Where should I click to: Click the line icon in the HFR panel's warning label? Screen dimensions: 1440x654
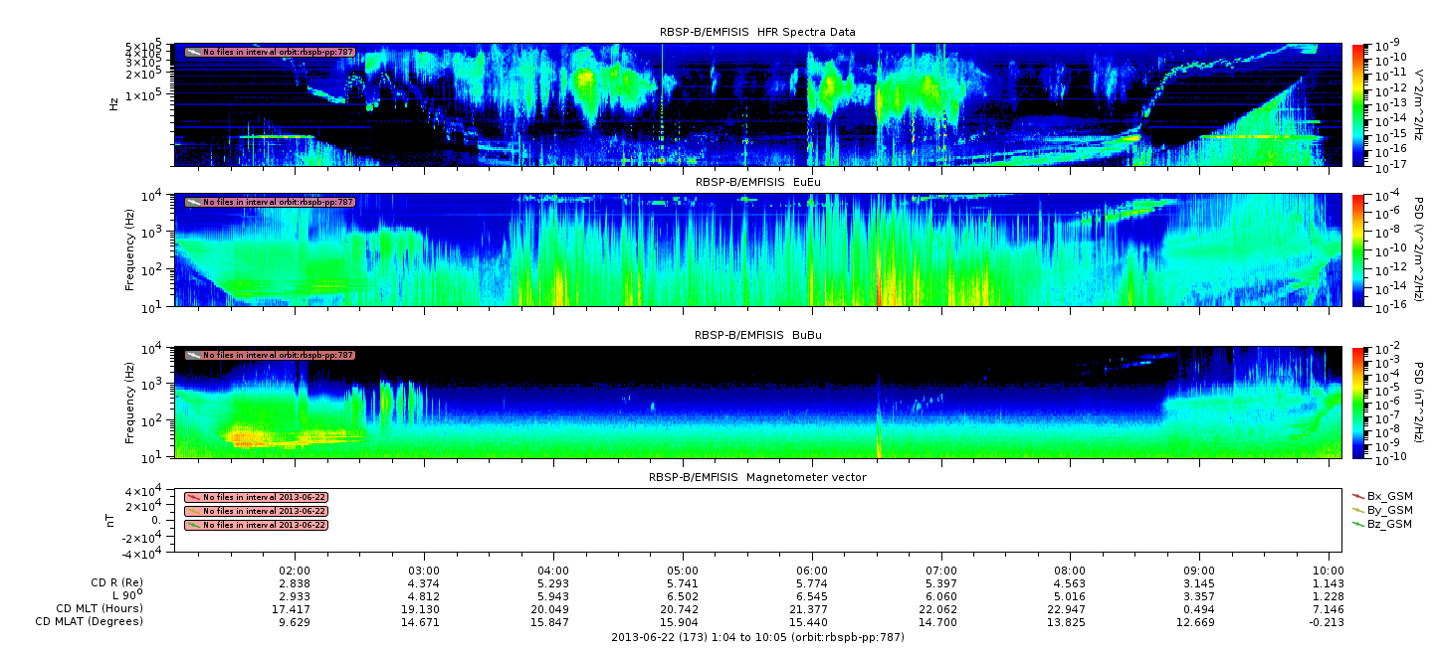coord(193,52)
